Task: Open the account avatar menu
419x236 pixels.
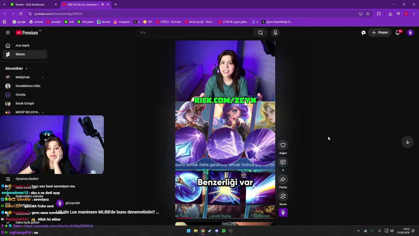Action: [x=410, y=32]
